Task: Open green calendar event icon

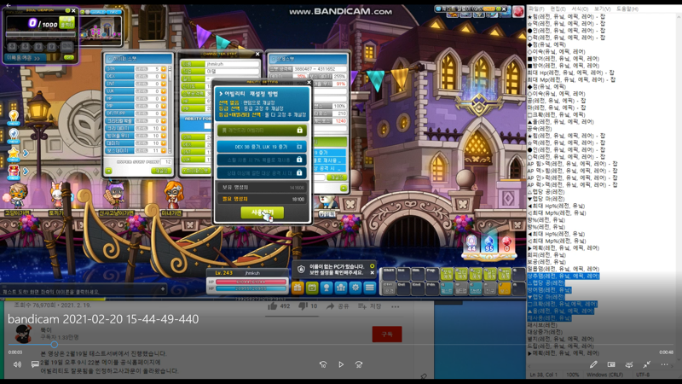Action: click(x=312, y=288)
